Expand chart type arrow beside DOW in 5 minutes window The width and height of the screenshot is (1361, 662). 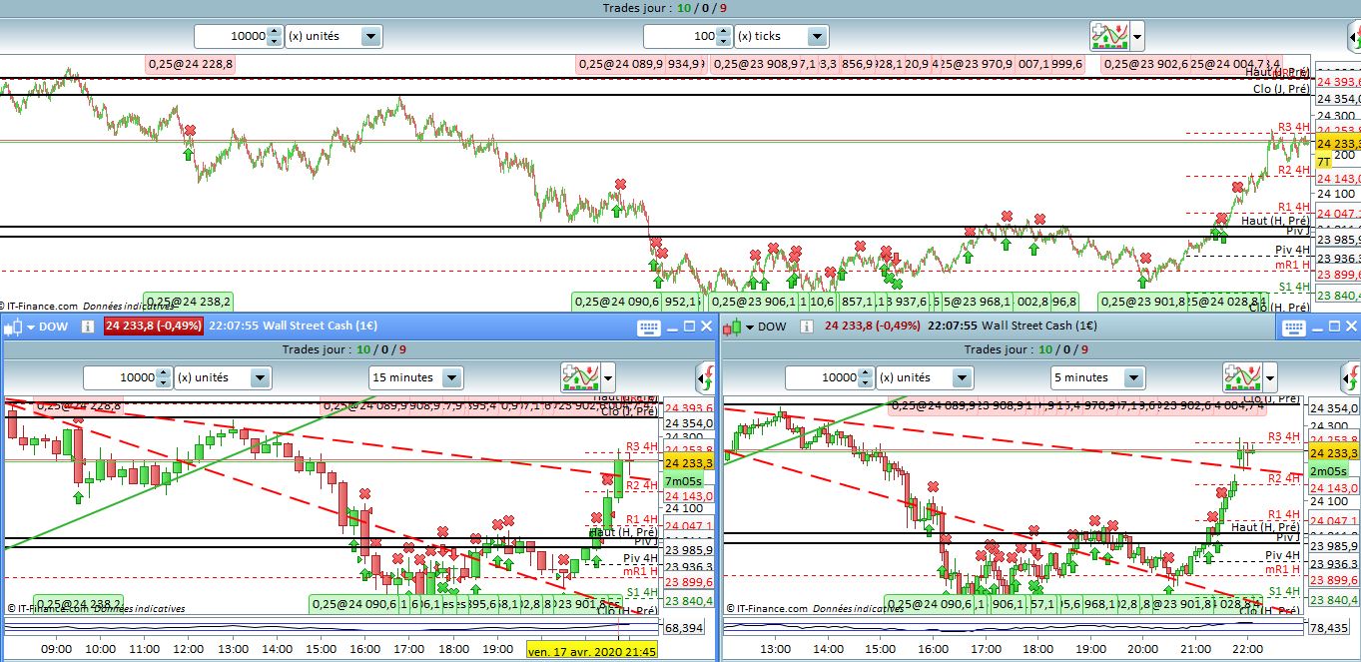click(x=751, y=327)
